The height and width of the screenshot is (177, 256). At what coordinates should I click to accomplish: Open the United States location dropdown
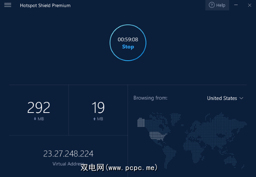point(225,98)
